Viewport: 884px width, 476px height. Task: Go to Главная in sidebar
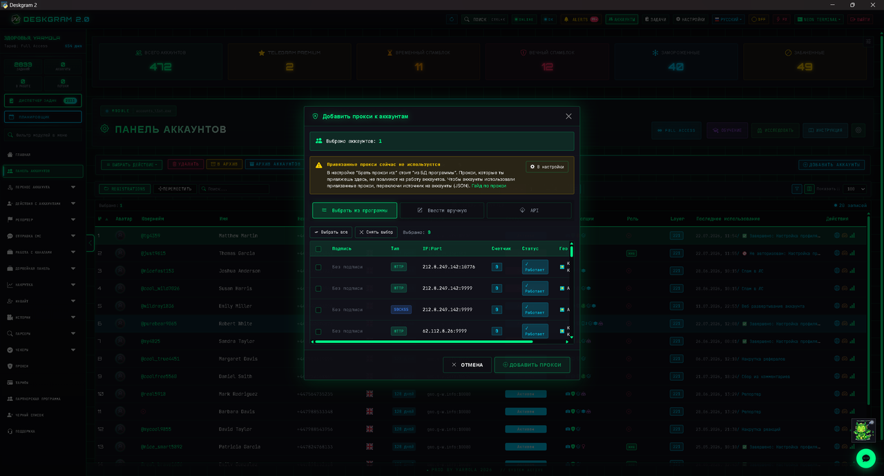click(x=43, y=155)
